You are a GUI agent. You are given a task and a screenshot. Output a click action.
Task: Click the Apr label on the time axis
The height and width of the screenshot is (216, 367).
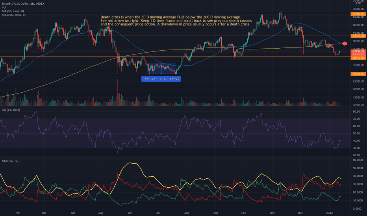[x=73, y=213]
